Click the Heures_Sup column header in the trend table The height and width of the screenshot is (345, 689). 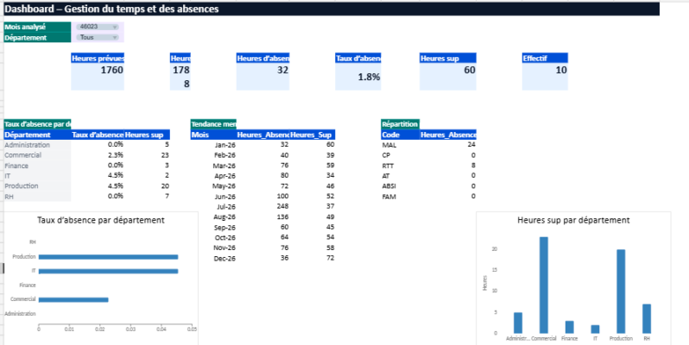click(313, 135)
